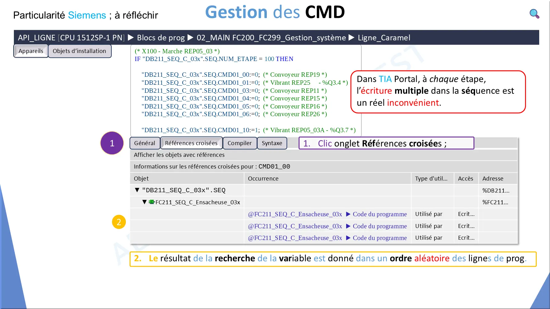
Task: Collapse the FC211_SEQ_C_Ensacheuse_03x tree node
Action: pos(144,202)
